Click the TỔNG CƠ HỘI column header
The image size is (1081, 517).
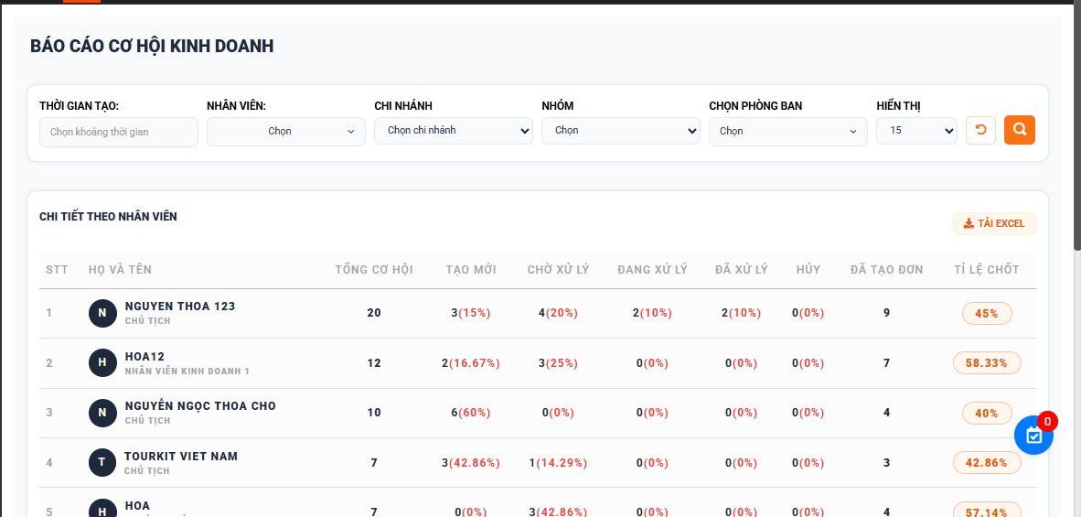[x=374, y=270]
